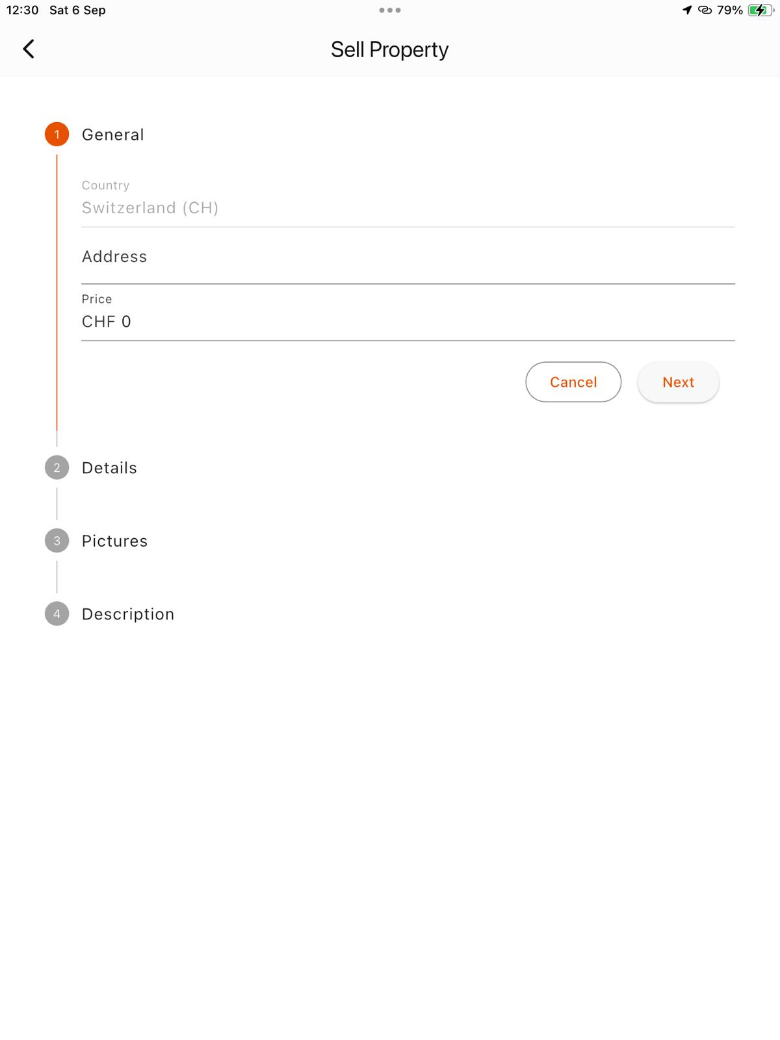The width and height of the screenshot is (780, 1040).
Task: Open step 4 circle icon
Action: 57,614
